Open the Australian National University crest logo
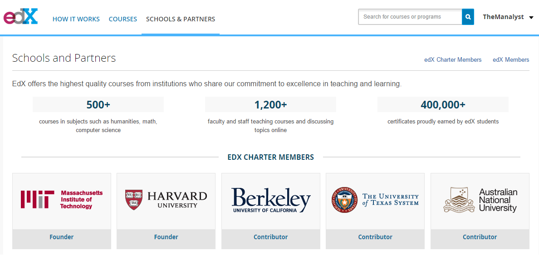The height and width of the screenshot is (256, 539). click(458, 200)
